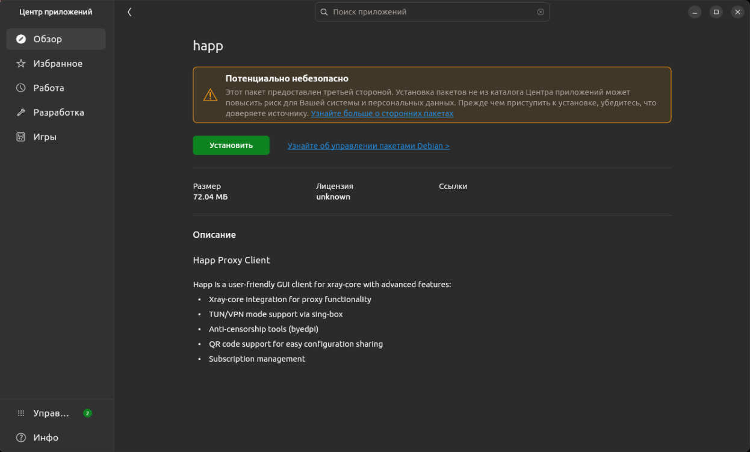Click the 'Описание' heading
The height and width of the screenshot is (452, 750).
tap(214, 235)
